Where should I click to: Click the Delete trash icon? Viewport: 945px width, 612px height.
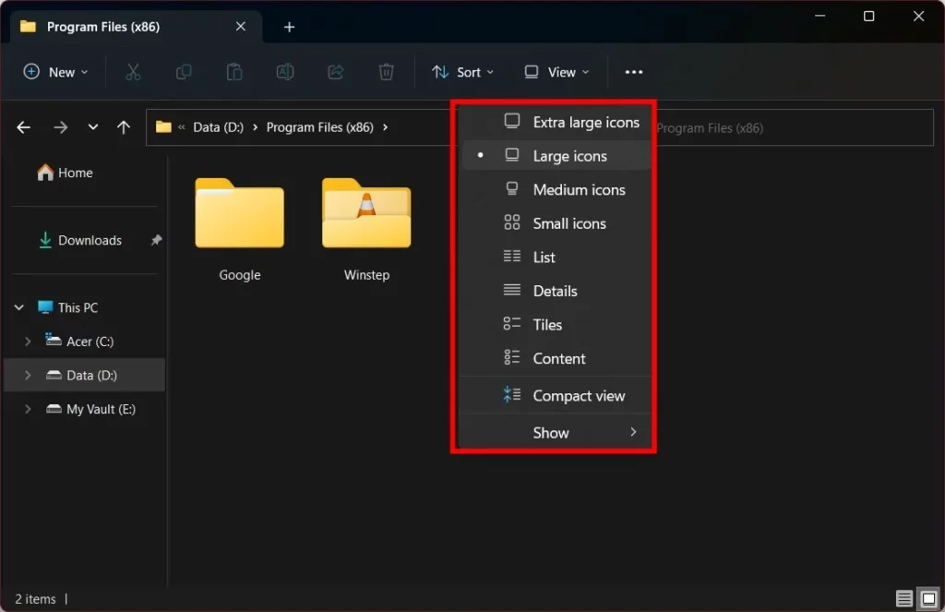coord(387,72)
